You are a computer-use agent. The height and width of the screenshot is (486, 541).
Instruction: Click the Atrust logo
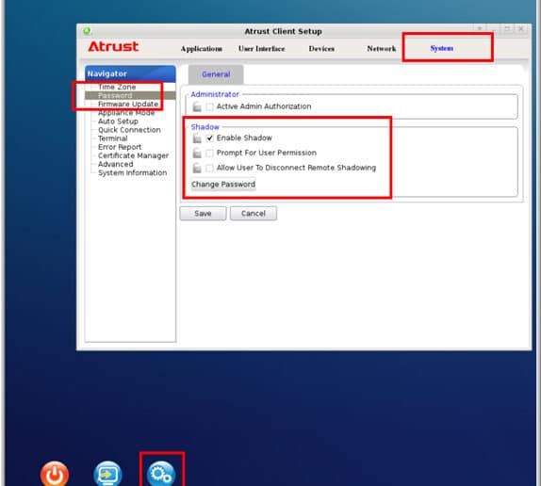[x=113, y=46]
